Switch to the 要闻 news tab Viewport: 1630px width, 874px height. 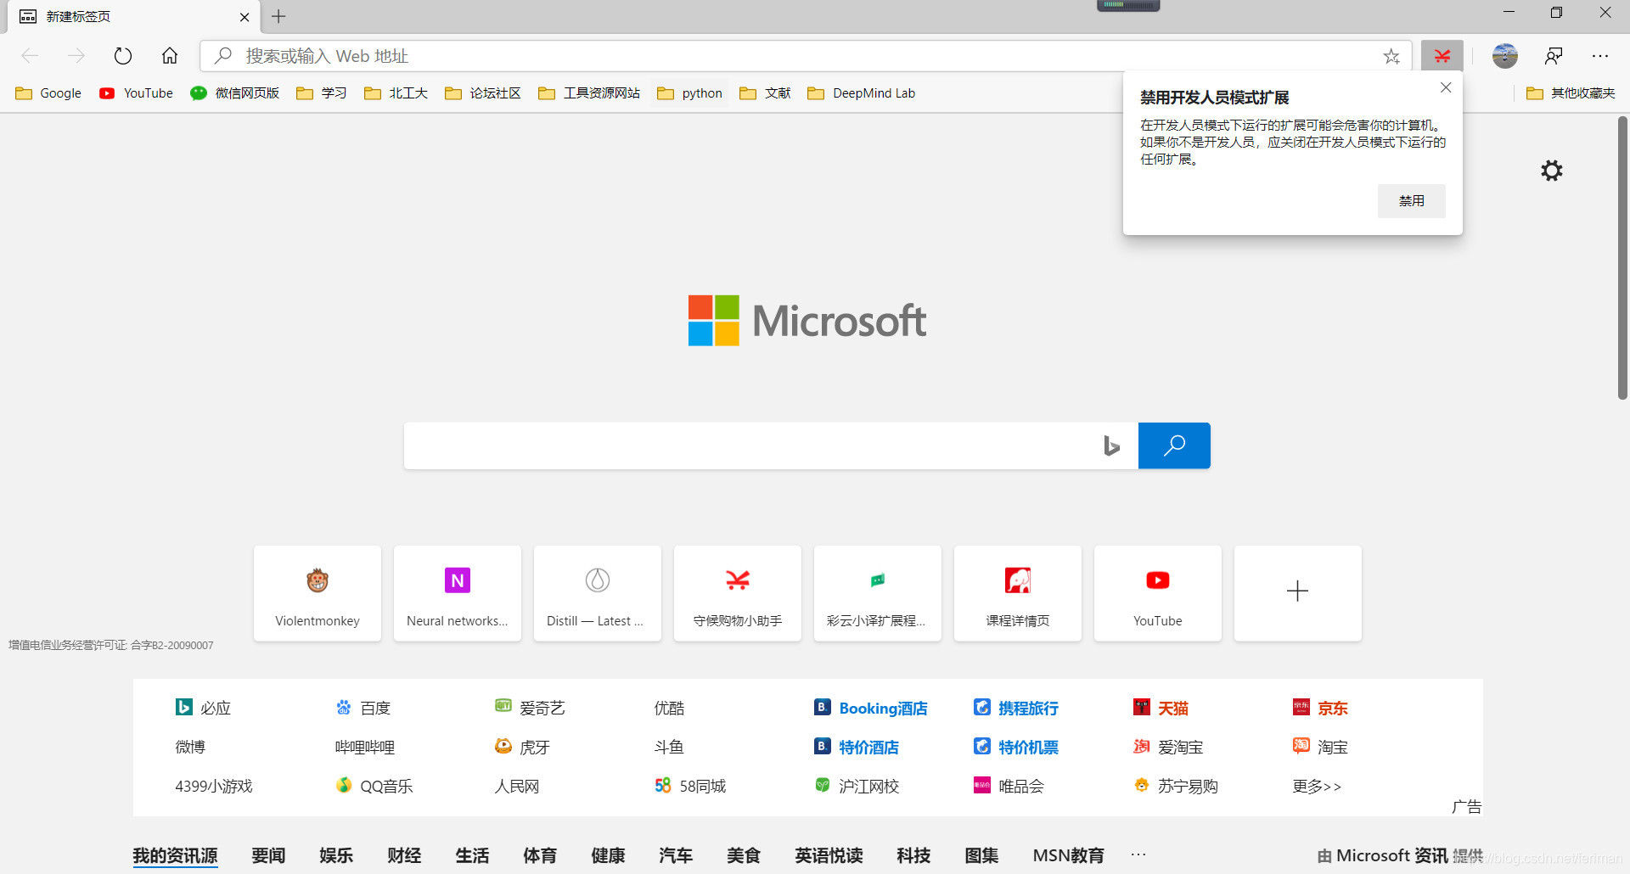[x=268, y=855]
